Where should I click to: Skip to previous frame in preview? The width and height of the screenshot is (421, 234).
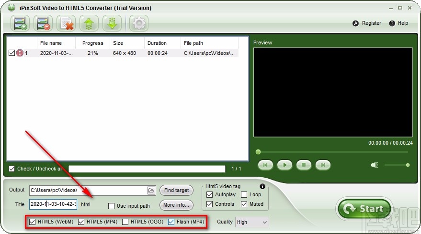click(x=265, y=165)
